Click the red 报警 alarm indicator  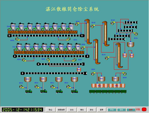[x=144, y=110]
